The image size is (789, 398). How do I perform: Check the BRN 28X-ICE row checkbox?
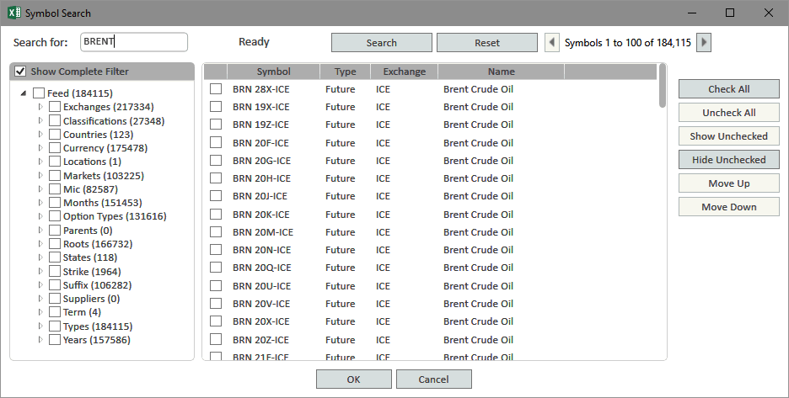point(216,89)
